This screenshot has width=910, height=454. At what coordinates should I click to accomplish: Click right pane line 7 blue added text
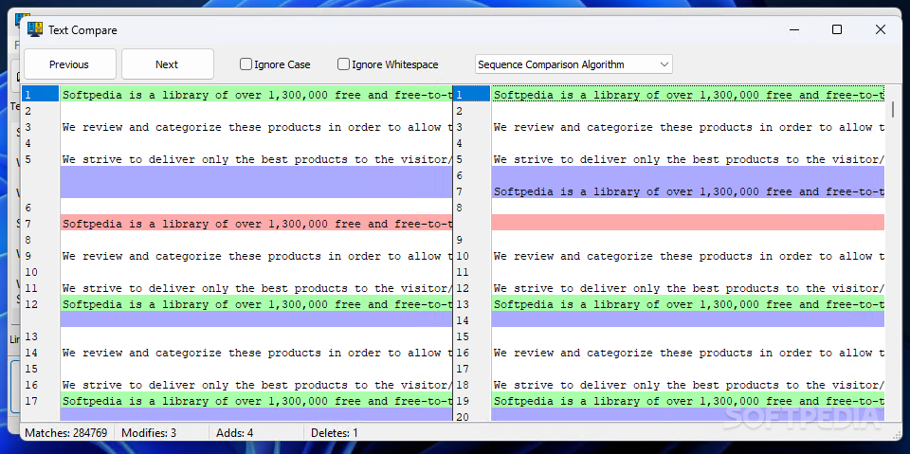point(688,191)
